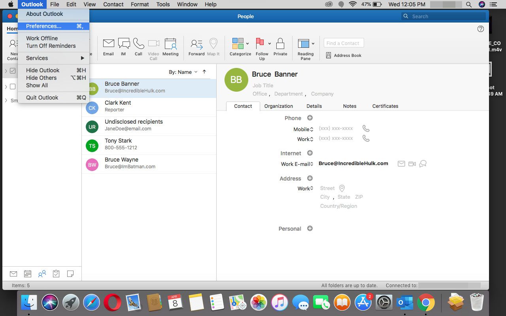Create a Meeting with the contact
Screen dimensions: 506x316
click(170, 47)
